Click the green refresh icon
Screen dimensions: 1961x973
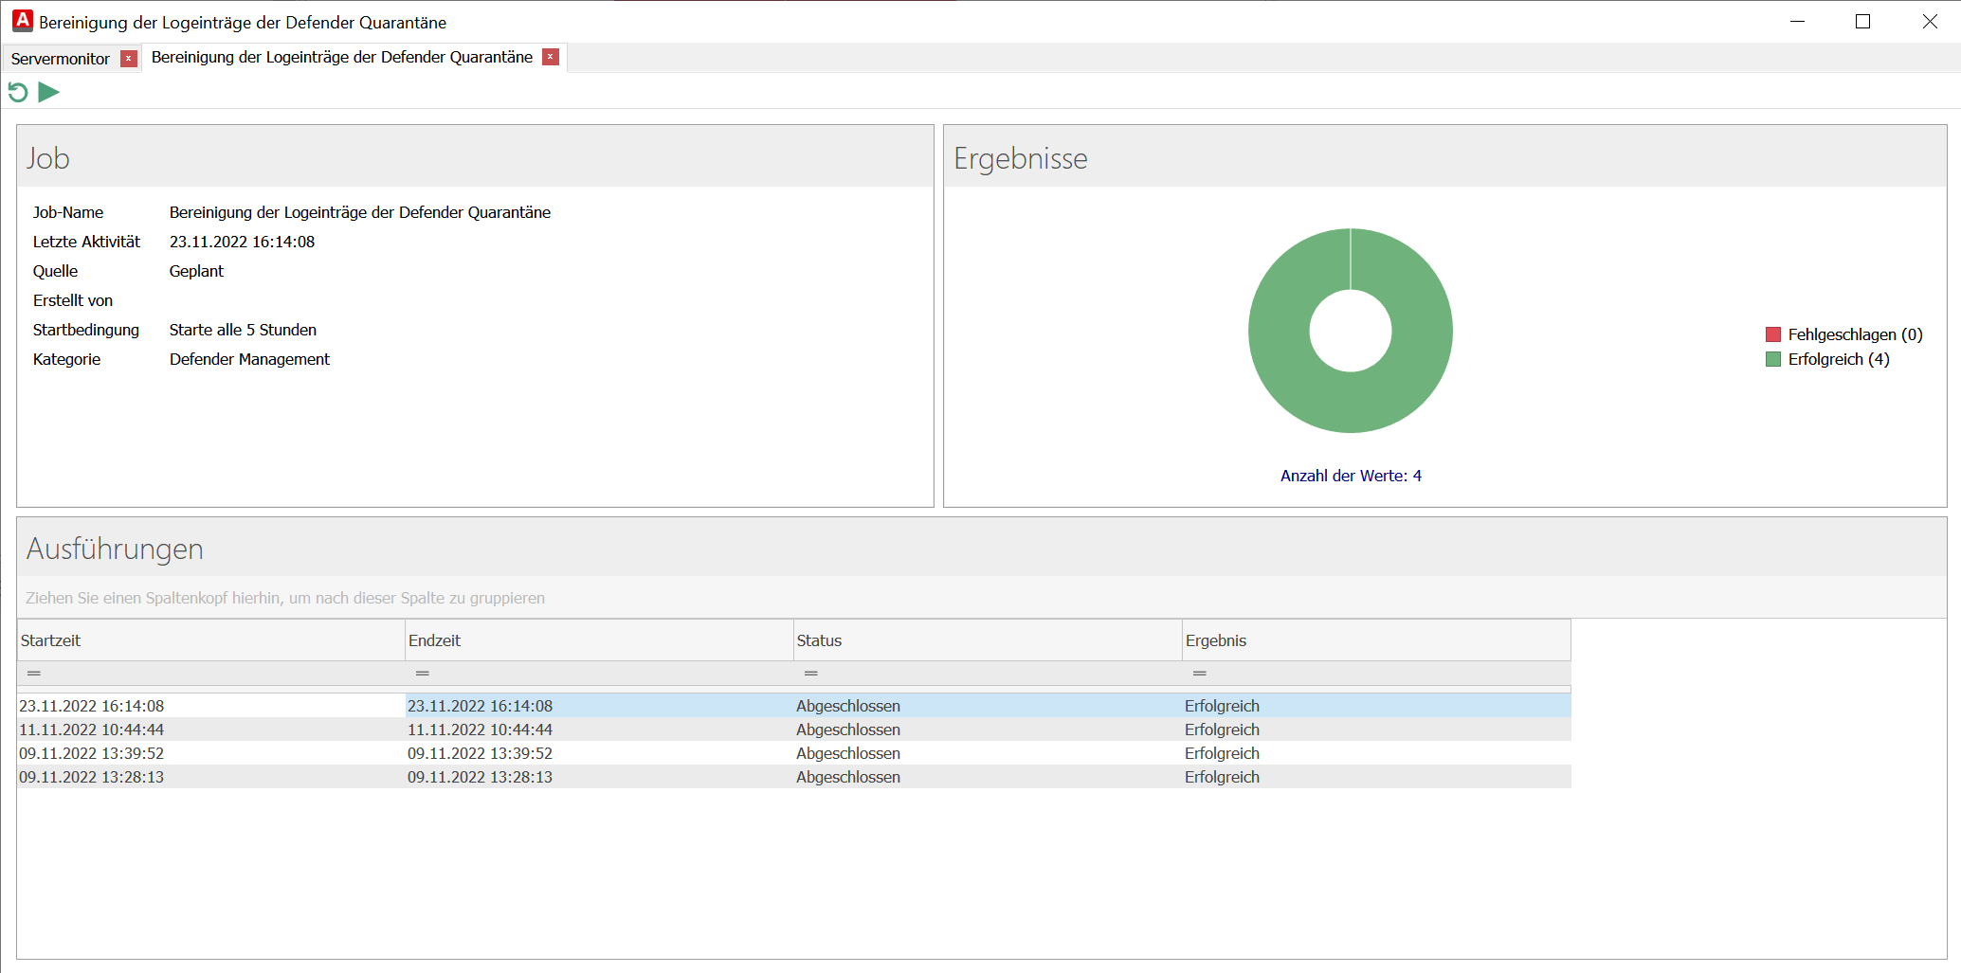pyautogui.click(x=18, y=93)
